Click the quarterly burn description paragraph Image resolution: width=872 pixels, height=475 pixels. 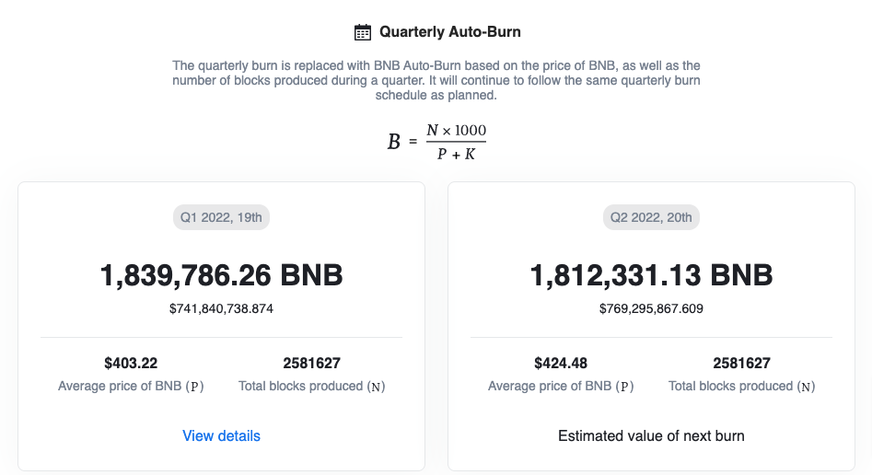(x=436, y=80)
